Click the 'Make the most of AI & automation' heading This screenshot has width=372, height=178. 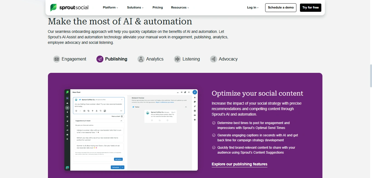[120, 21]
